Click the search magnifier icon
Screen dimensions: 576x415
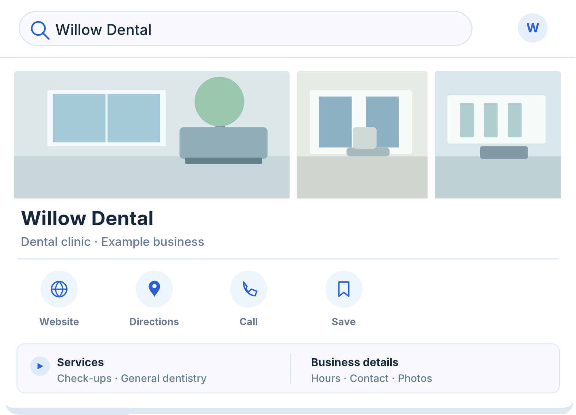(40, 30)
